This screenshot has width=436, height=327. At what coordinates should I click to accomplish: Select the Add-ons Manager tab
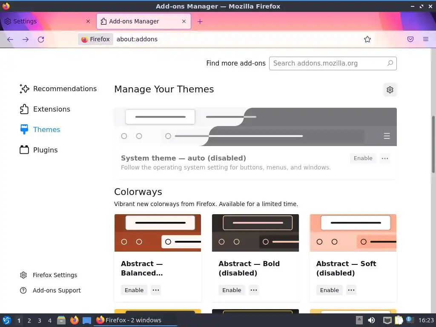point(144,21)
